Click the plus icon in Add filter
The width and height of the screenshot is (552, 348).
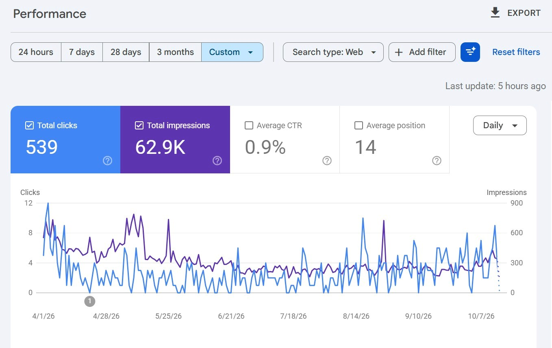click(x=399, y=52)
